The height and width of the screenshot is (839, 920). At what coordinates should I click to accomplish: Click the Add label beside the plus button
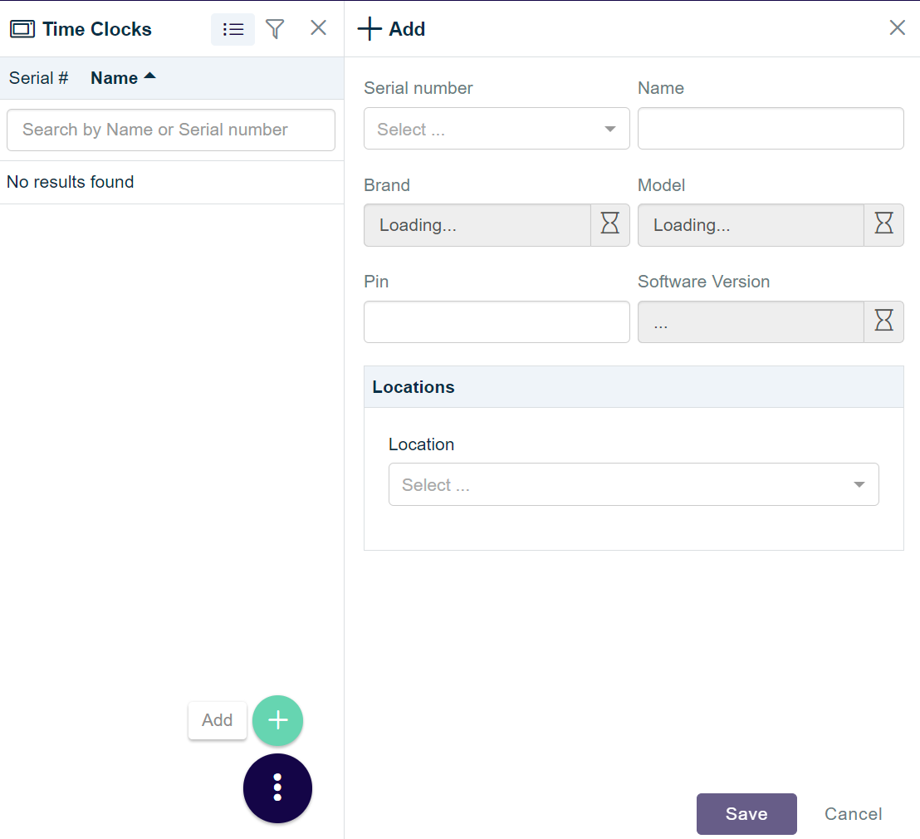point(217,720)
